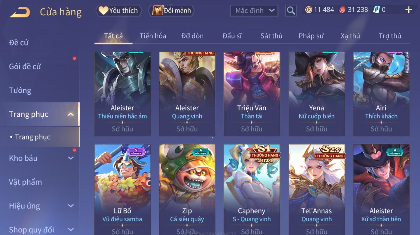The width and height of the screenshot is (420, 235).
Task: Tap the plus icon to add currency
Action: (x=409, y=10)
